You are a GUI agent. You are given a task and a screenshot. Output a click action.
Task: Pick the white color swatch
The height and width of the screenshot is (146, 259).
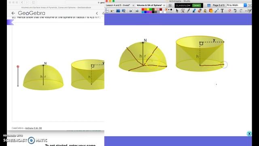(x=161, y=12)
